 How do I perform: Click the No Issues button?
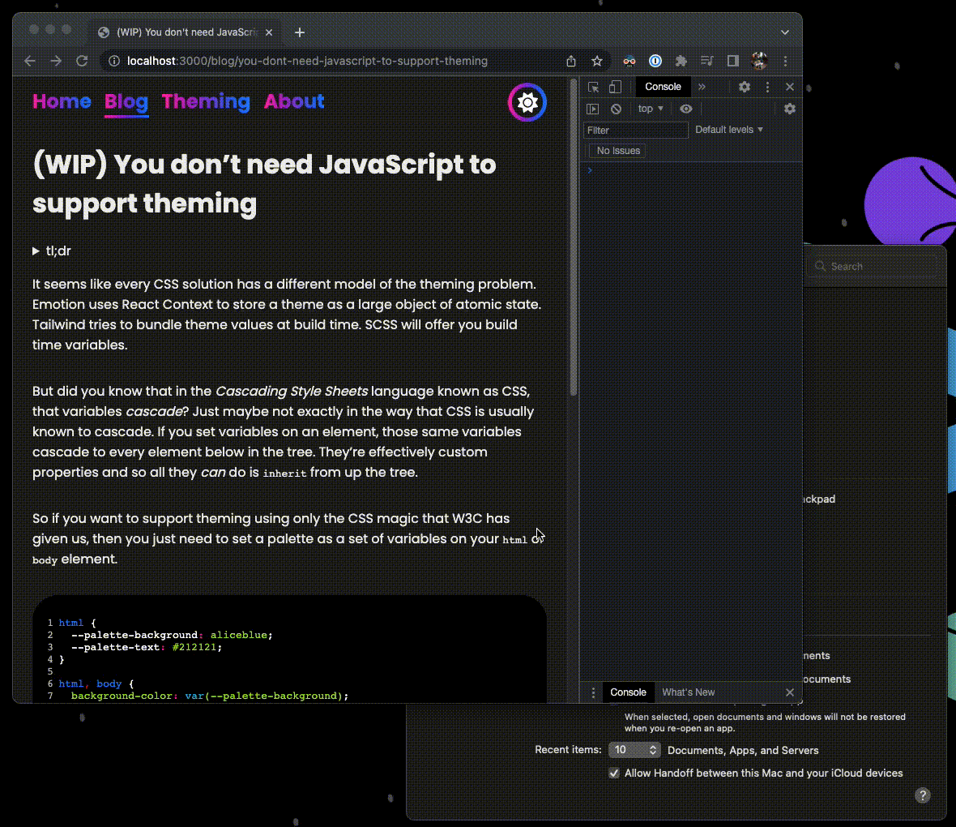(x=617, y=151)
